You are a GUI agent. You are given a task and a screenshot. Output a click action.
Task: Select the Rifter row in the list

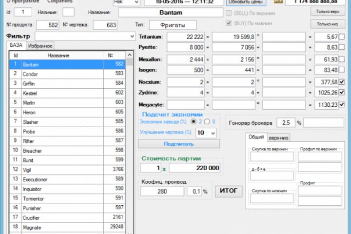coord(67,141)
